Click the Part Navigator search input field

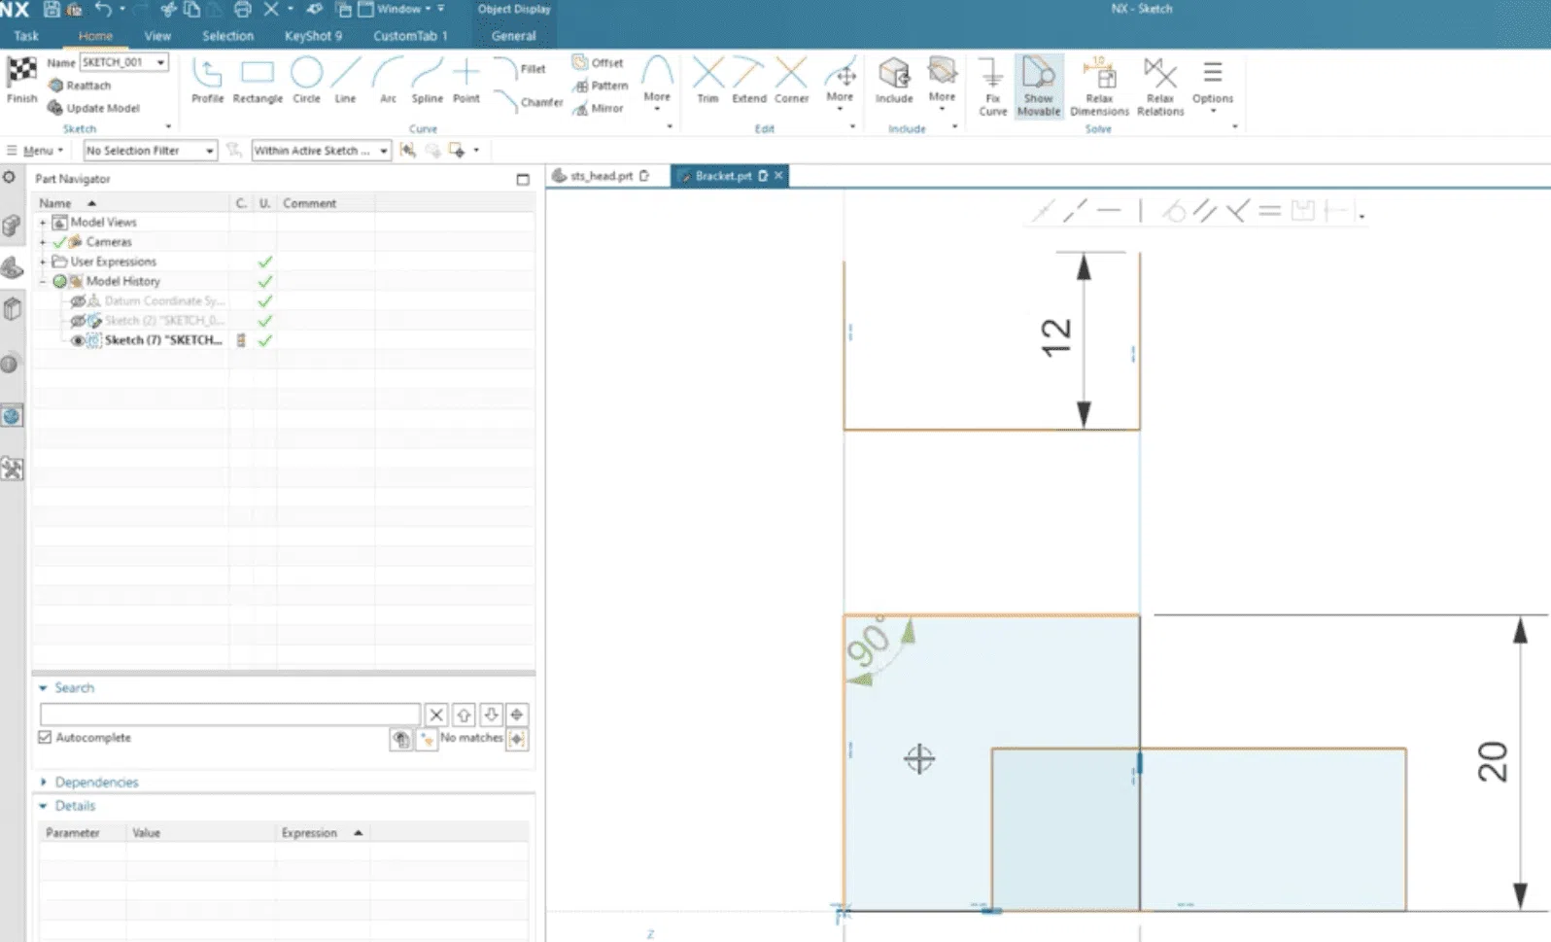(229, 715)
